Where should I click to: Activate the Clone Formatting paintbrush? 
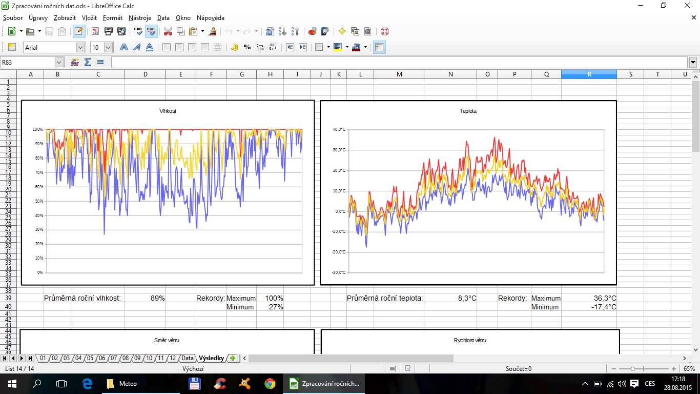pos(213,31)
